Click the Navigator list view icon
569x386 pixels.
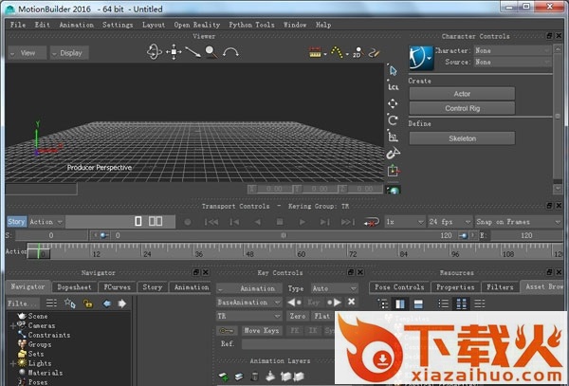(x=51, y=303)
